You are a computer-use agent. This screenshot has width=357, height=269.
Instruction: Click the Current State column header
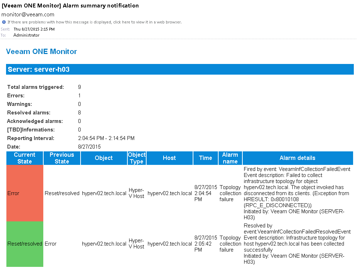pos(25,158)
